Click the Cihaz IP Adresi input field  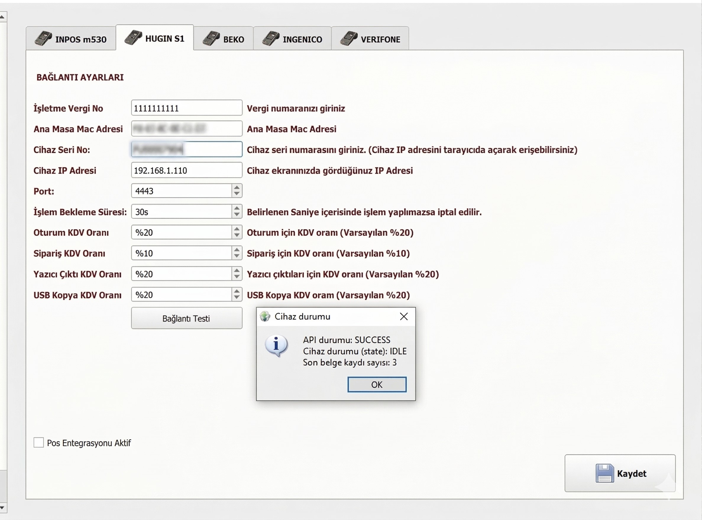coord(187,170)
